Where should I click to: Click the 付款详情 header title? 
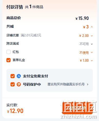(x=15, y=7)
